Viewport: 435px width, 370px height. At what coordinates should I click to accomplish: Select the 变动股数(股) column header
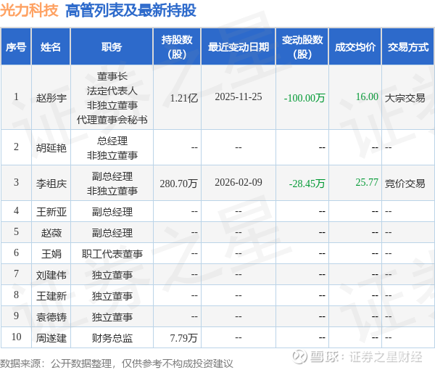pos(302,47)
